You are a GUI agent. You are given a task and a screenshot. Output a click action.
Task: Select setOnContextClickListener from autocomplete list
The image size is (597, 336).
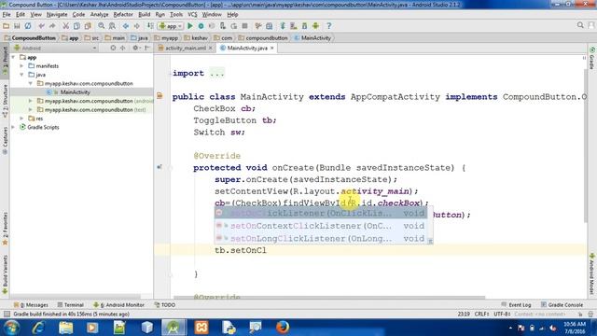click(x=321, y=226)
